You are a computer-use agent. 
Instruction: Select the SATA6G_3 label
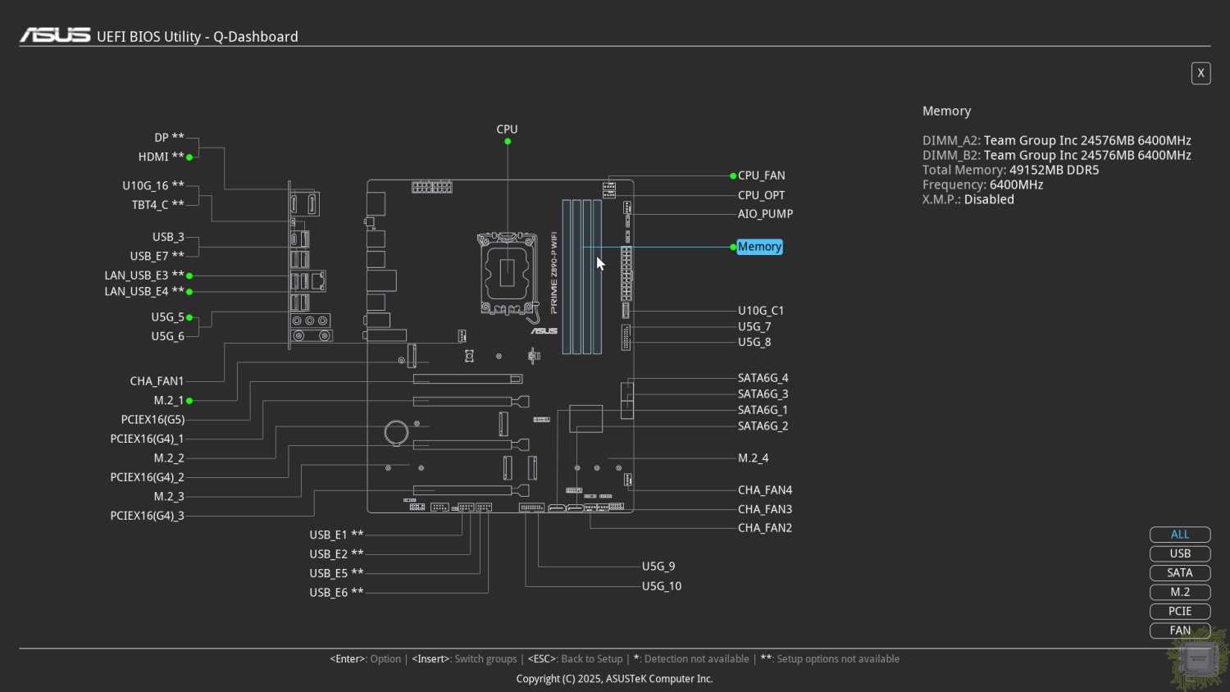763,394
